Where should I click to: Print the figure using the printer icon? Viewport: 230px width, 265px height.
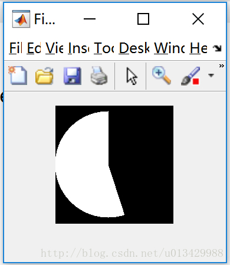coord(99,76)
